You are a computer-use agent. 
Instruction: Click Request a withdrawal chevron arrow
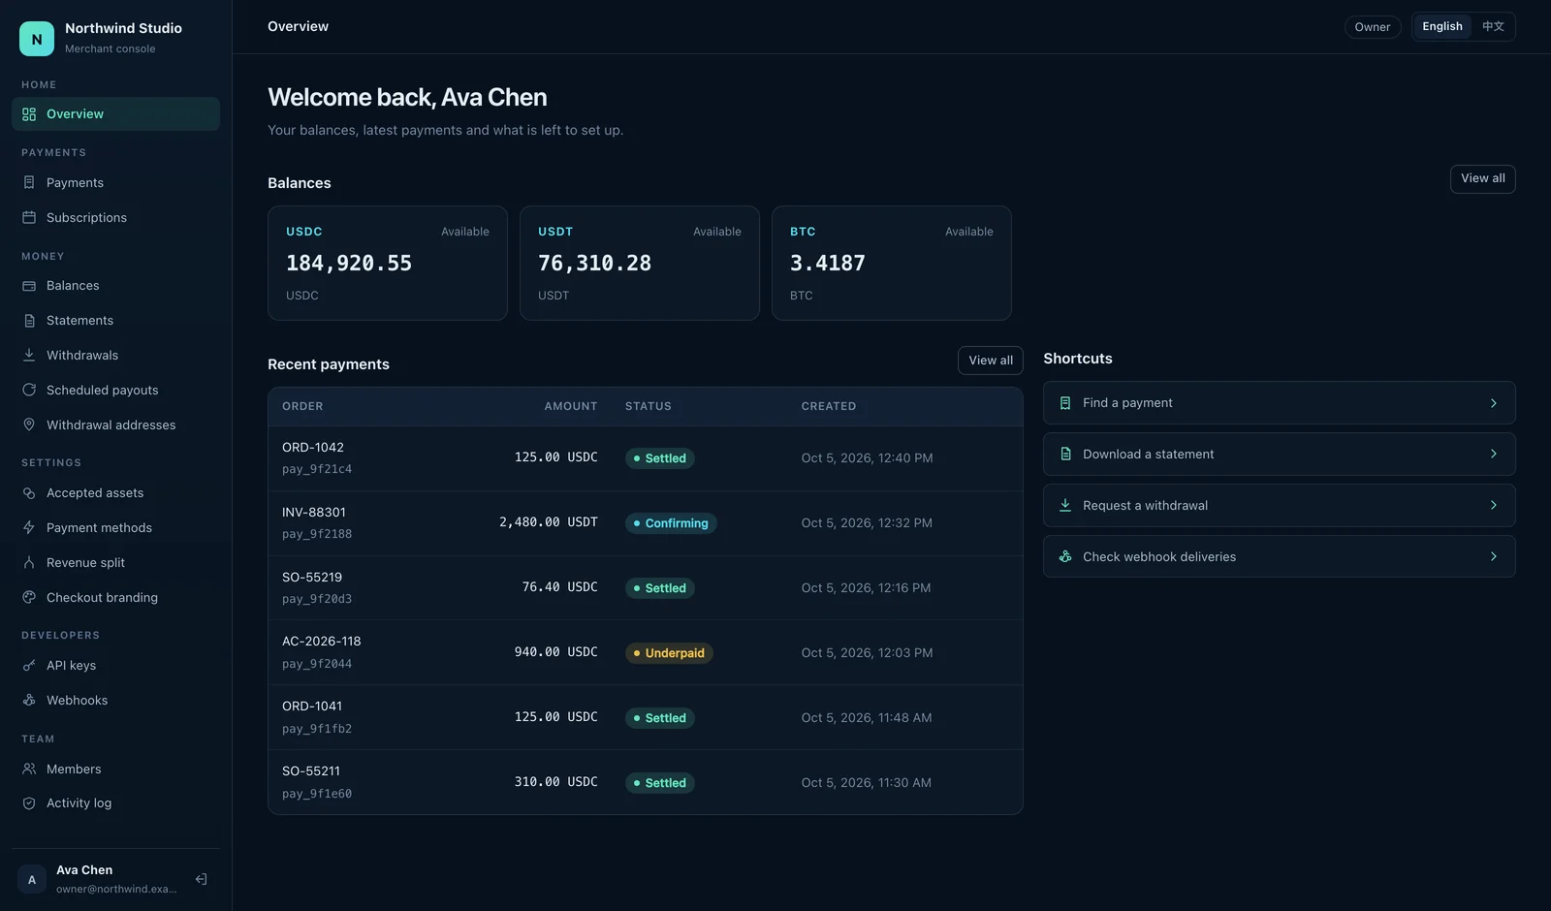point(1494,506)
